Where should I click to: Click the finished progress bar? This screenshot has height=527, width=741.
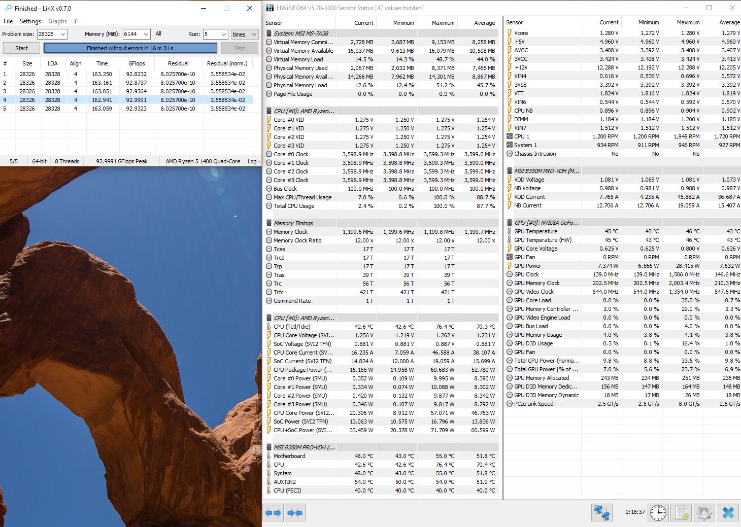tap(130, 48)
